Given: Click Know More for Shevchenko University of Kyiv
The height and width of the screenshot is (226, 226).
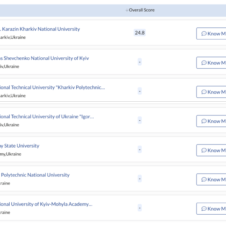Looking at the screenshot, I should point(211,63).
